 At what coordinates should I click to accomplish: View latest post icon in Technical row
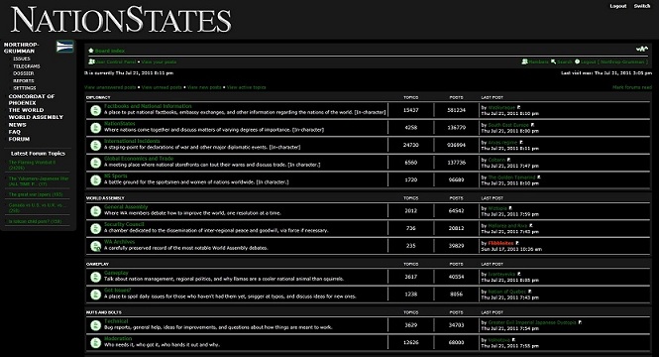(x=580, y=322)
